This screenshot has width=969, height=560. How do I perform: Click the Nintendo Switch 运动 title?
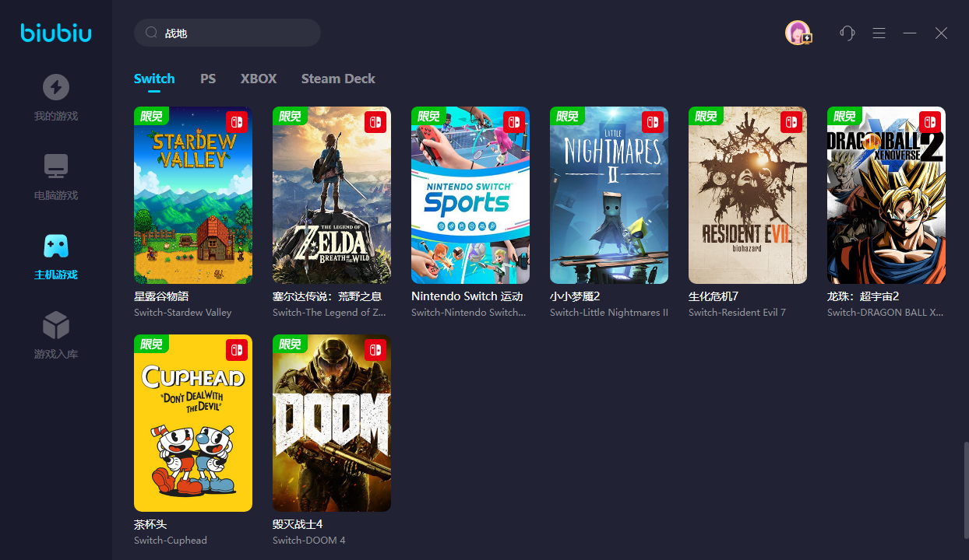click(467, 296)
